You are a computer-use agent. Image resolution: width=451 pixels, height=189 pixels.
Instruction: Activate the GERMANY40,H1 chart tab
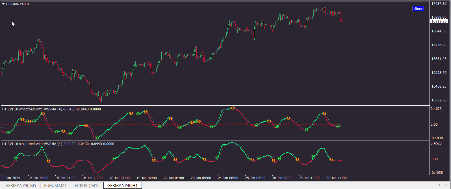click(x=122, y=185)
